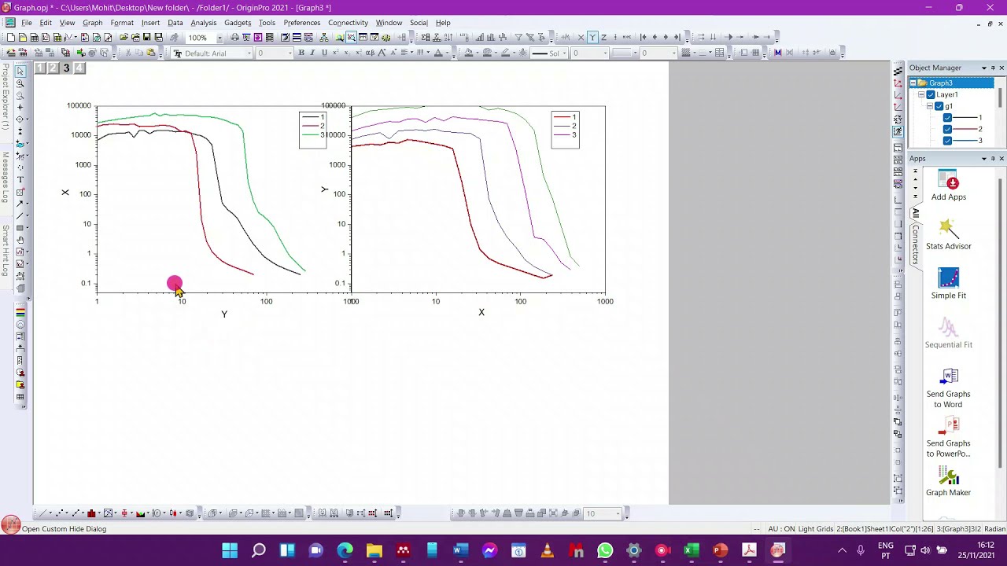The height and width of the screenshot is (566, 1007).
Task: Collapse the Graph3 tree node
Action: [913, 83]
